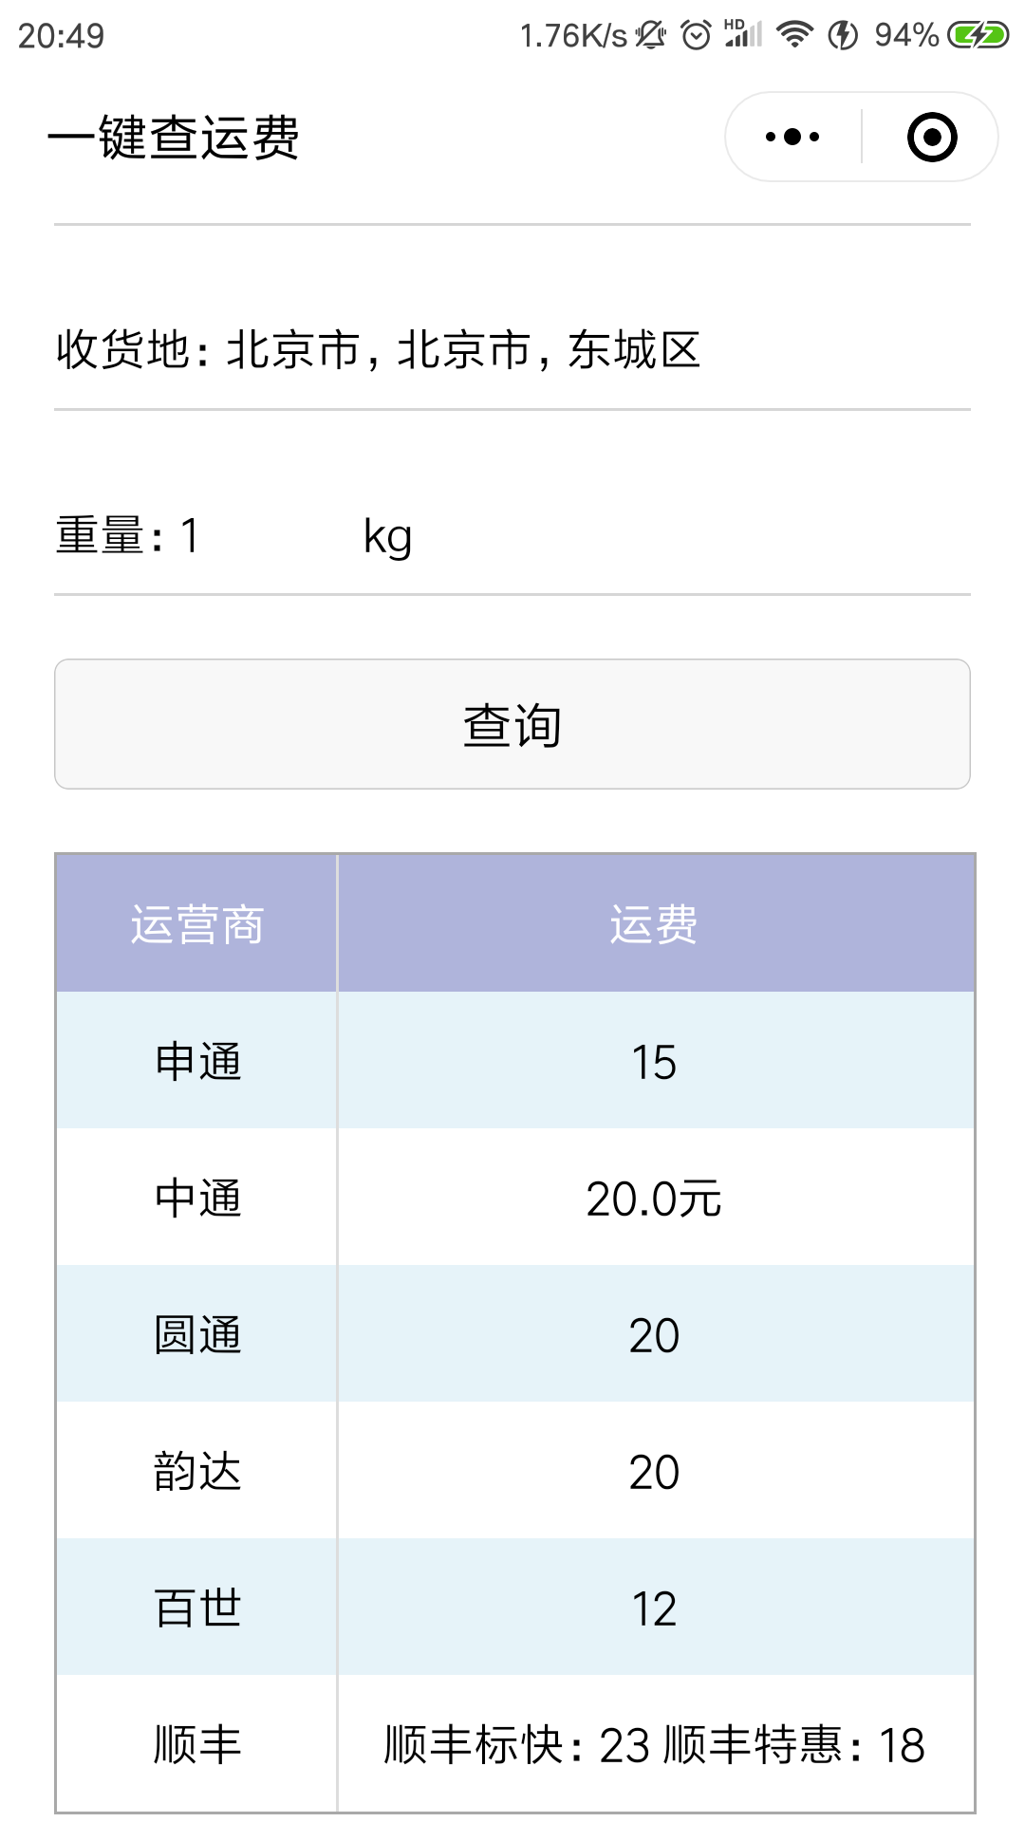Tap the 中通 20.0元 fee cell
The width and height of the screenshot is (1025, 1822).
(x=656, y=1198)
